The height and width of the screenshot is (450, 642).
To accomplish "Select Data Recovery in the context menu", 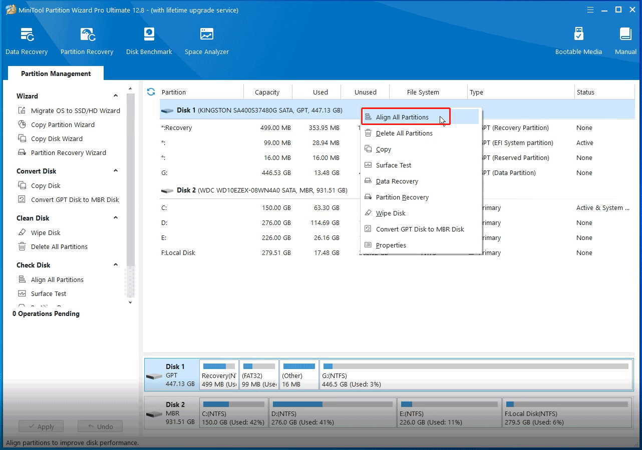I will point(421,181).
